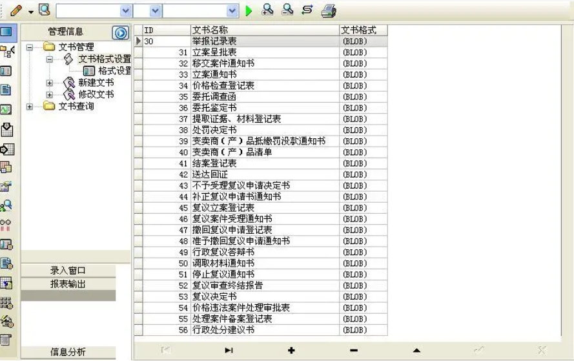The width and height of the screenshot is (574, 361).
Task: Click the first binoculars search icon
Action: pos(267,10)
